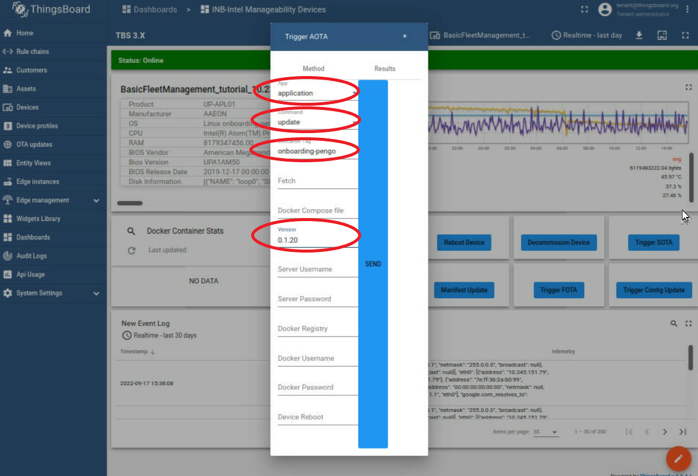698x476 pixels.
Task: Click the search icon in Event Log
Action: [674, 323]
